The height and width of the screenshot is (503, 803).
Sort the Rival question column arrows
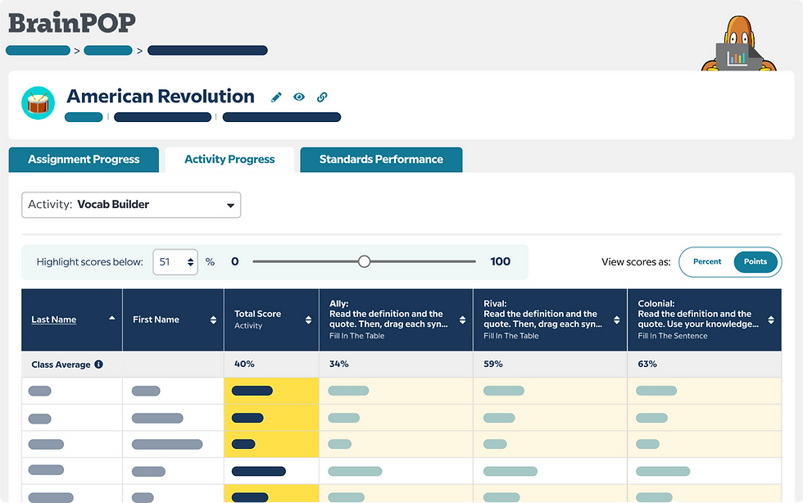pos(616,320)
